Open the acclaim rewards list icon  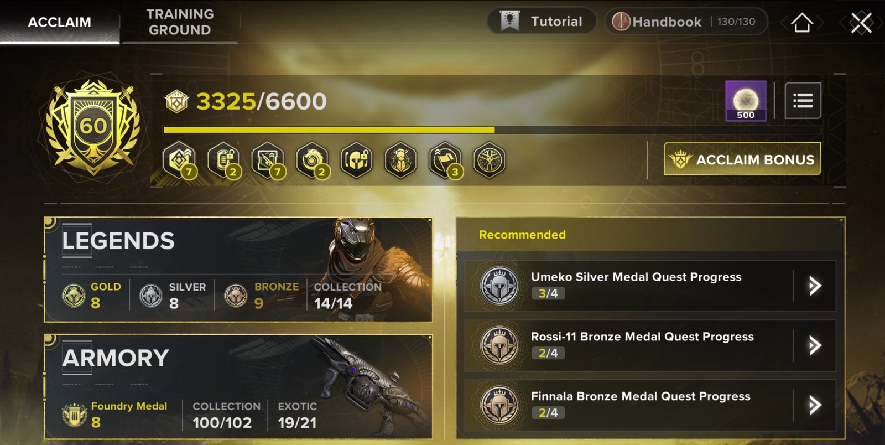click(803, 101)
